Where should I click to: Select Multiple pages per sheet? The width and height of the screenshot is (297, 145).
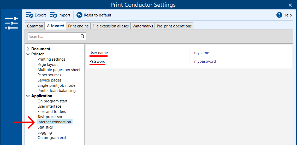pyautogui.click(x=59, y=70)
